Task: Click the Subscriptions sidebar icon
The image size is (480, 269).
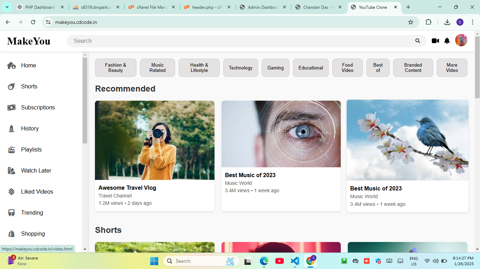Action: pos(12,108)
